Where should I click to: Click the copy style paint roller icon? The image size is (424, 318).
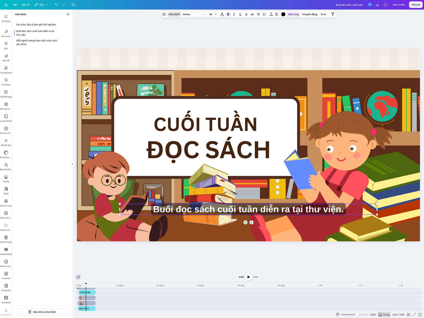pos(333,14)
